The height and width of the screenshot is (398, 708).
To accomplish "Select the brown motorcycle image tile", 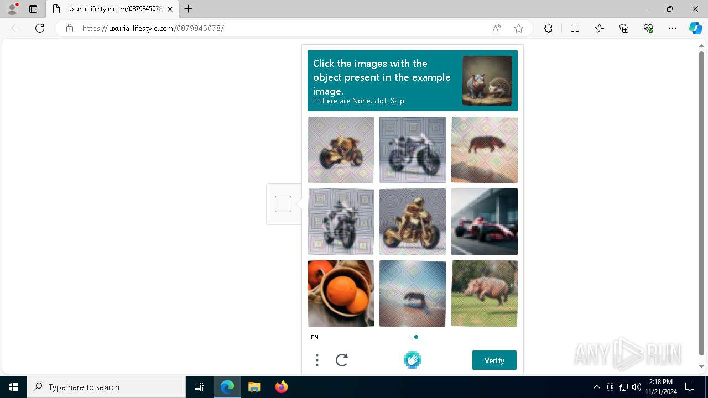I will pyautogui.click(x=341, y=150).
